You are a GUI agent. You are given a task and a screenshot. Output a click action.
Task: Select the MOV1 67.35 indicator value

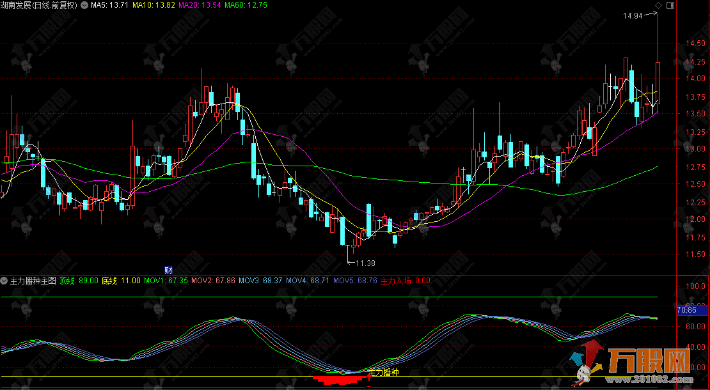[x=166, y=281]
